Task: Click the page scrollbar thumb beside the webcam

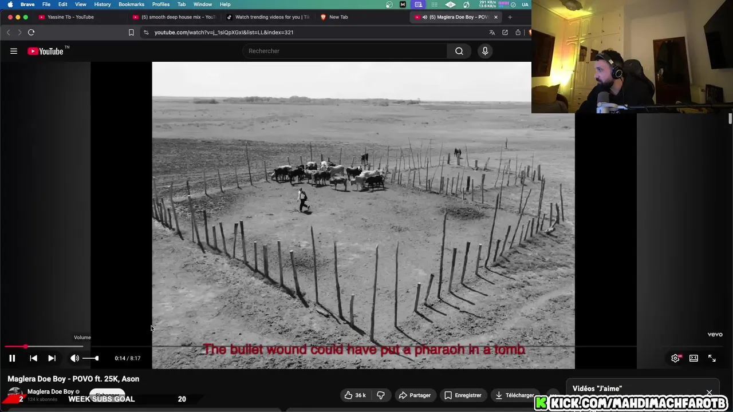Action: tap(730, 118)
